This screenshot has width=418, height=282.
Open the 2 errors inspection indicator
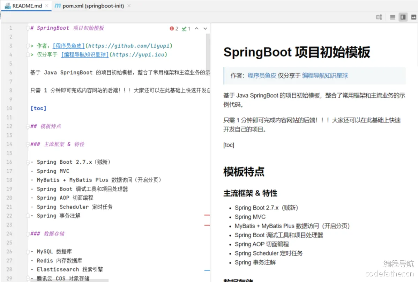pos(174,29)
